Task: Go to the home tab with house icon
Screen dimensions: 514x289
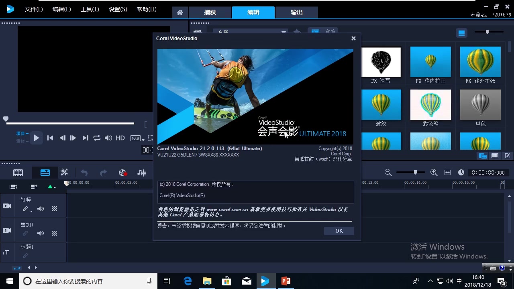Action: coord(180,12)
